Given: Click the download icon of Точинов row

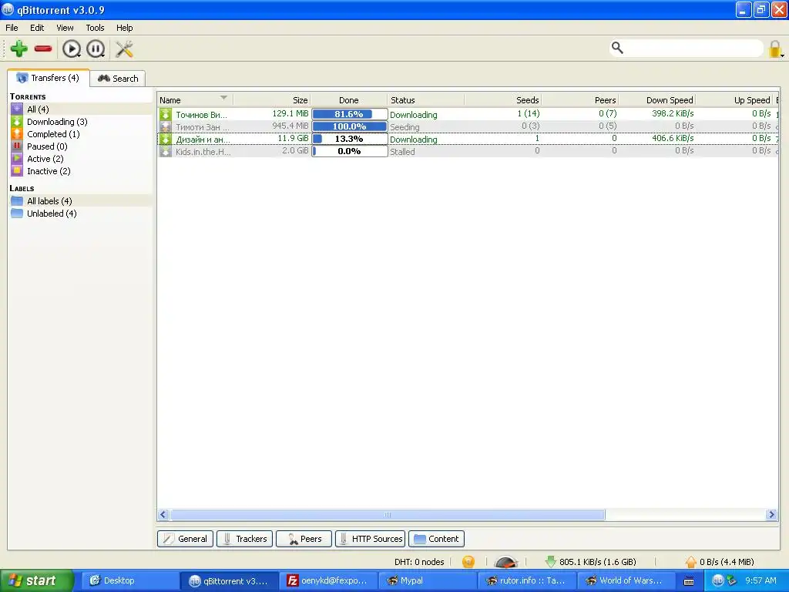Looking at the screenshot, I should point(166,114).
